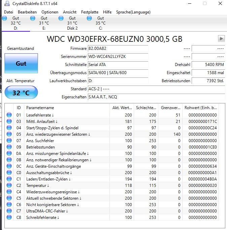Select raw value 0000000171C
This screenshot has width=227, height=230.
pos(203,122)
